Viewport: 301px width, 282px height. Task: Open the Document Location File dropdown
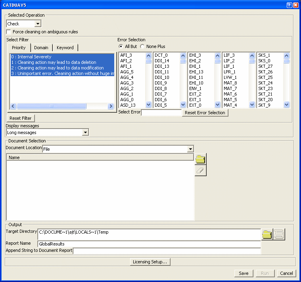[x=190, y=149]
